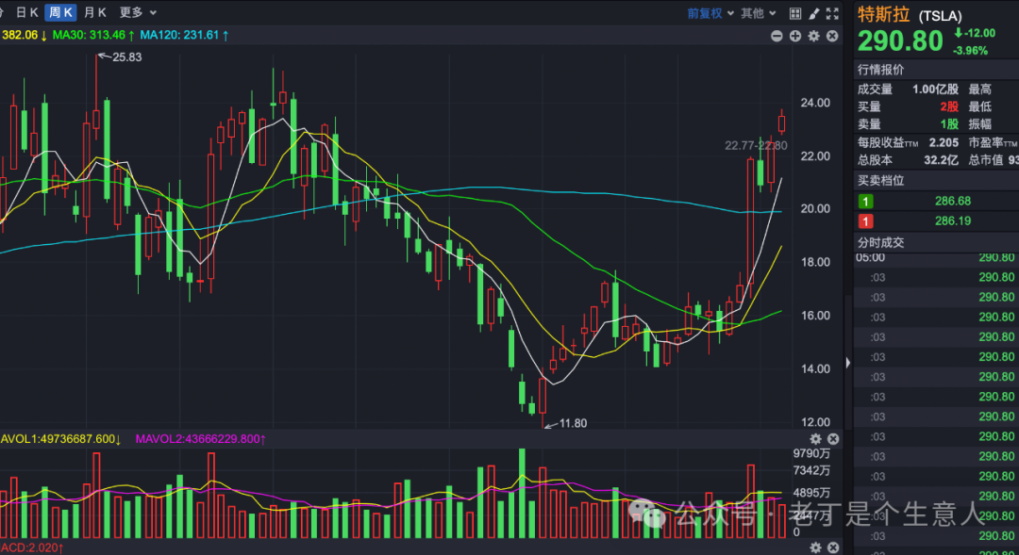
Task: Zoom in the K-line chart (plus icon)
Action: 795,36
